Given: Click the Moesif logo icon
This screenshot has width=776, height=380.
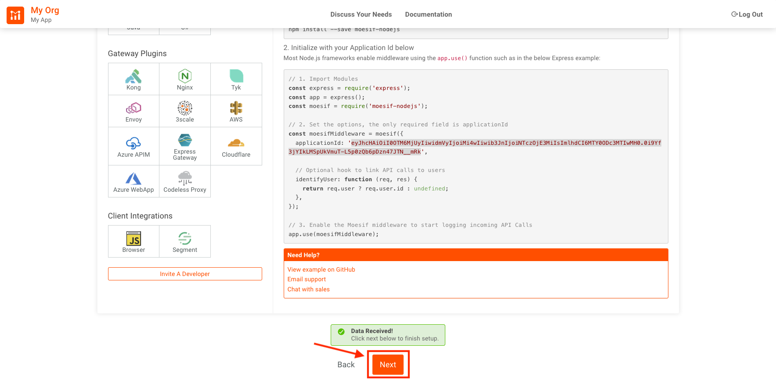Looking at the screenshot, I should 15,15.
